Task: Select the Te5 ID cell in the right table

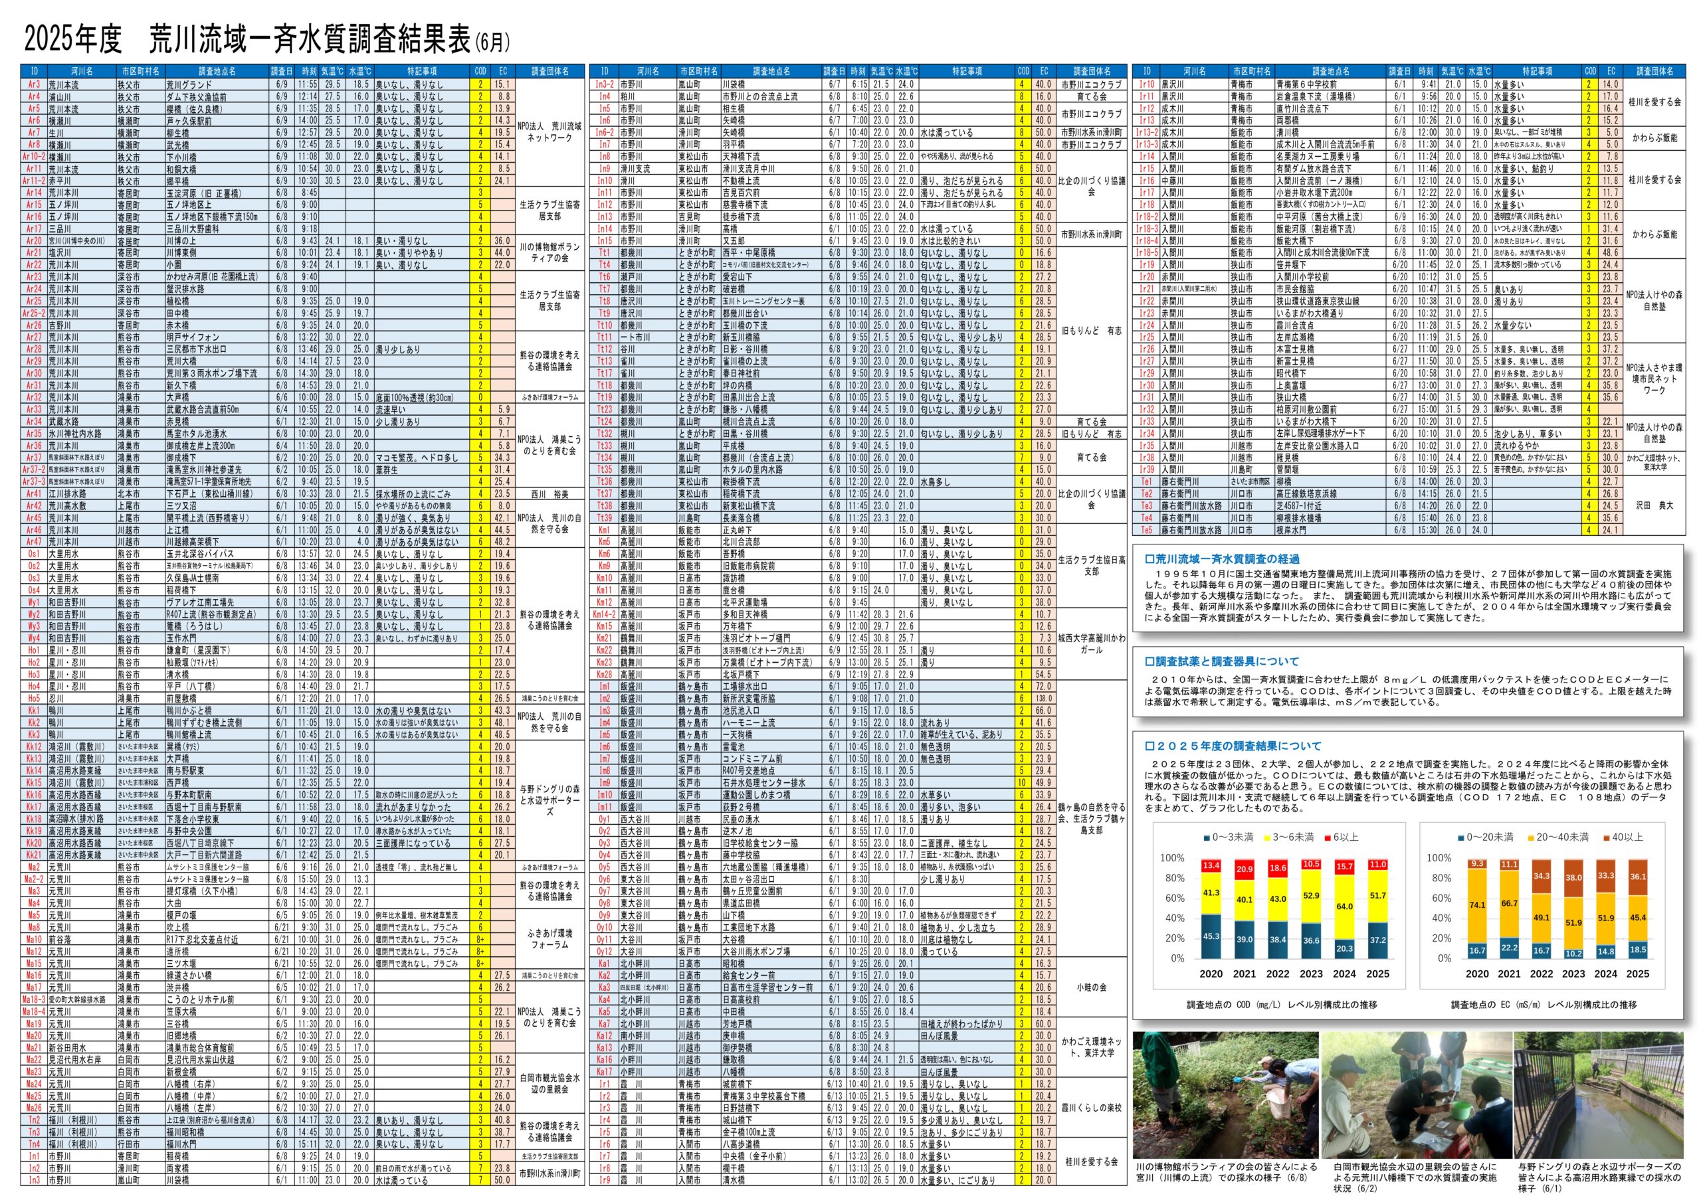Action: (x=1146, y=530)
